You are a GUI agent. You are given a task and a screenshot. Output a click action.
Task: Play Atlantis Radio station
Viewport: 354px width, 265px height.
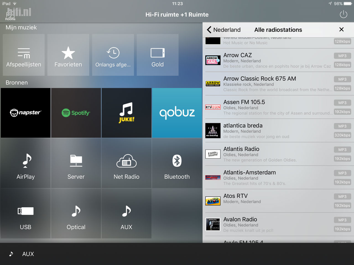278,154
